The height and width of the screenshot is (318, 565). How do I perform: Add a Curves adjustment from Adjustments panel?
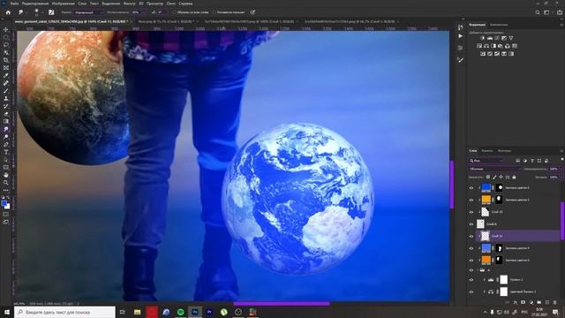coord(497,38)
